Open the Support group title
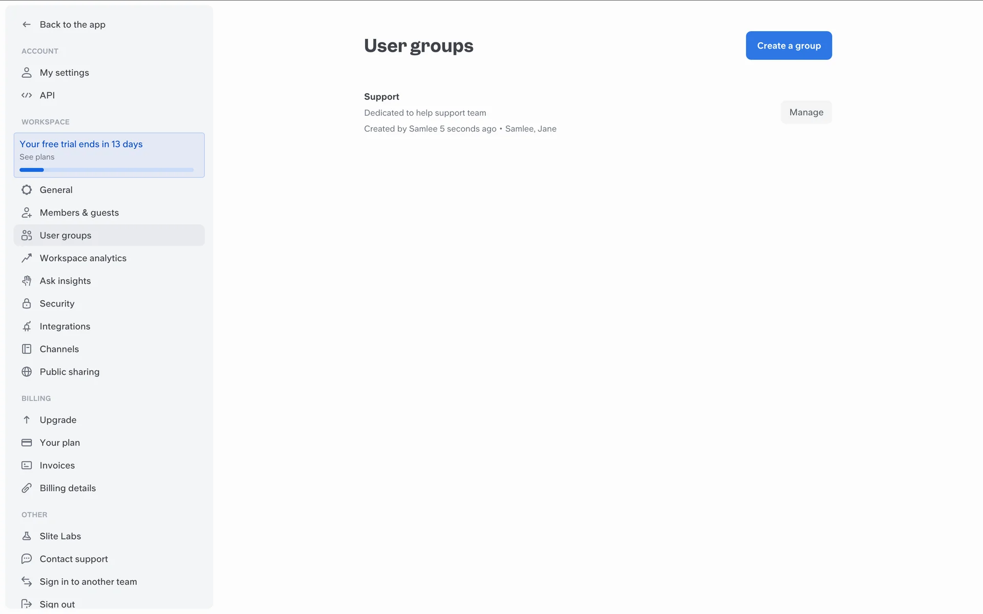Image resolution: width=983 pixels, height=614 pixels. coord(381,97)
